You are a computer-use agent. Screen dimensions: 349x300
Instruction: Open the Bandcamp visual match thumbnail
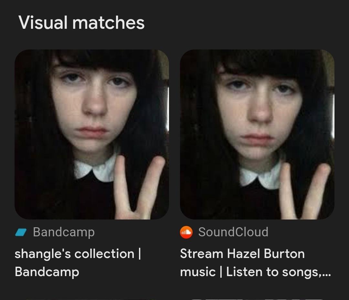(x=92, y=134)
